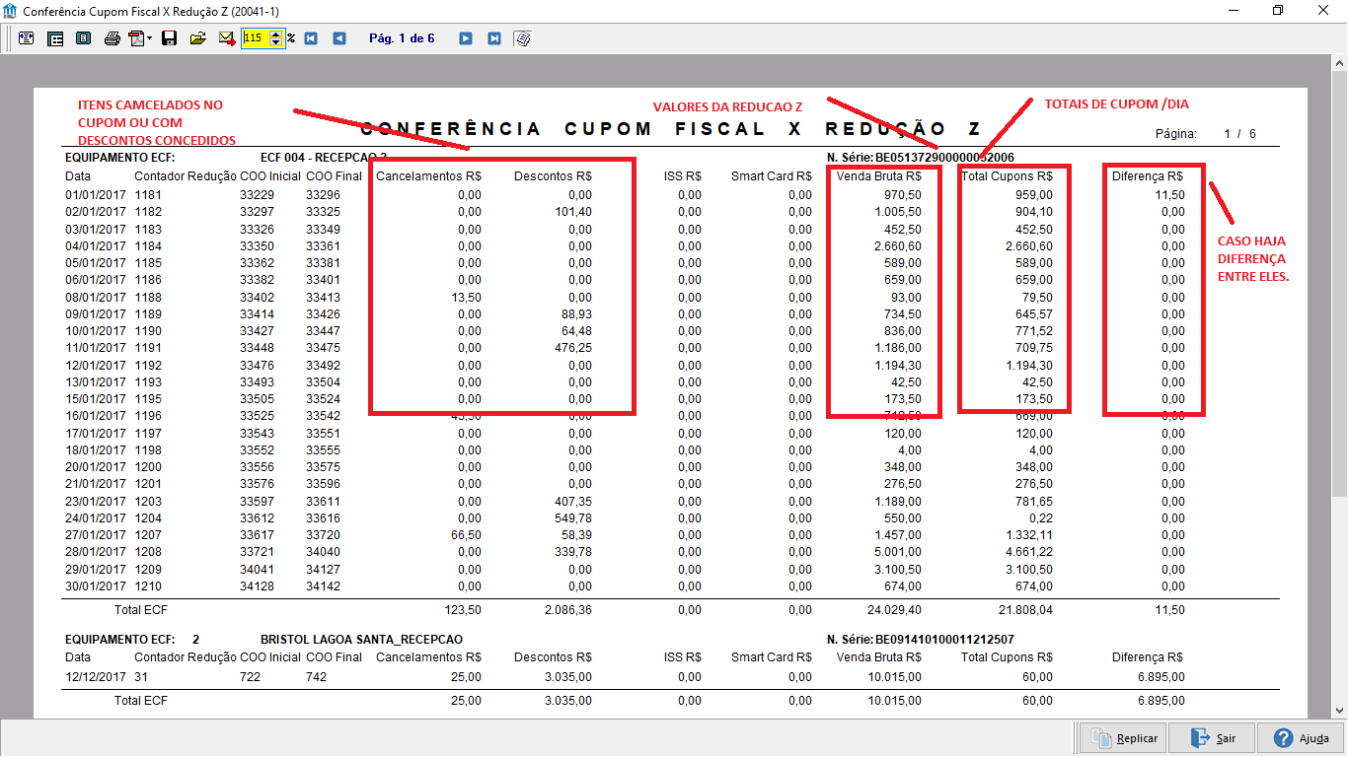Image resolution: width=1348 pixels, height=757 pixels.
Task: Click serial number BE091410100011212507
Action: pos(944,640)
